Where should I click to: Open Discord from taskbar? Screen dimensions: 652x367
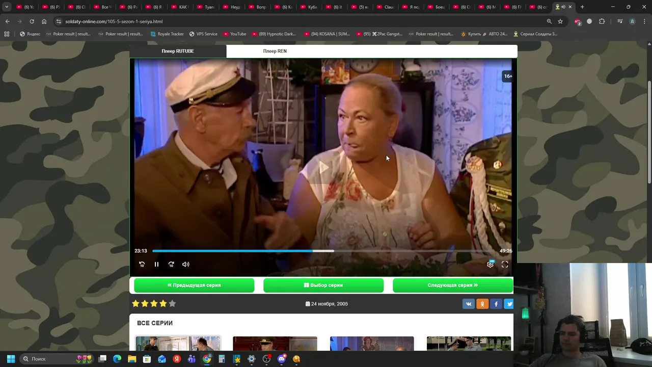coord(282,359)
